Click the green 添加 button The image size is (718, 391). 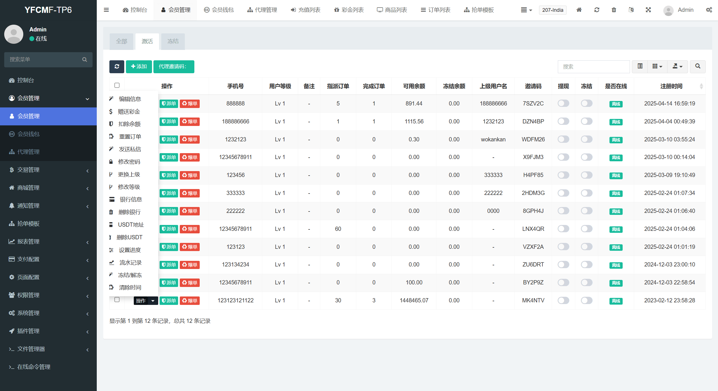pyautogui.click(x=139, y=66)
